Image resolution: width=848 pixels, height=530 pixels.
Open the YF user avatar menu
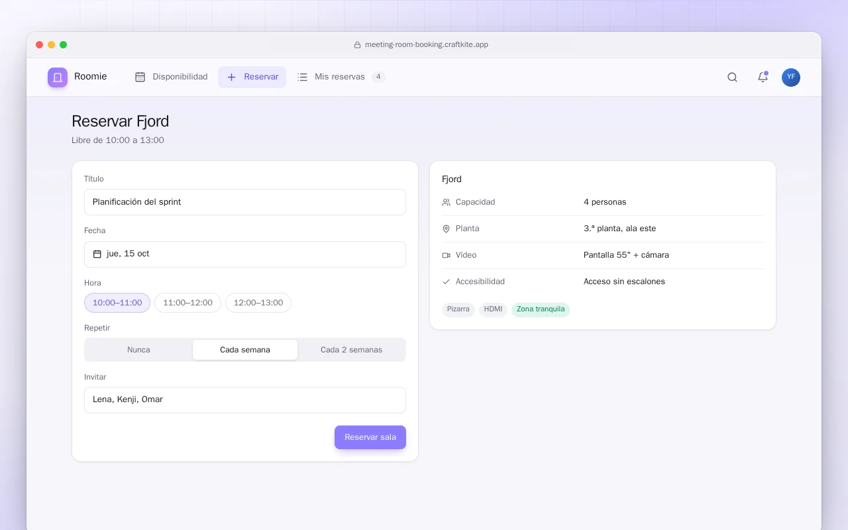[x=791, y=78]
